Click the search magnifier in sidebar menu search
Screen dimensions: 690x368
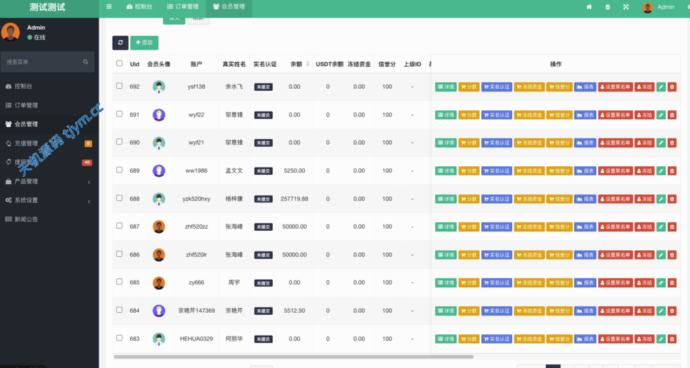pos(86,62)
